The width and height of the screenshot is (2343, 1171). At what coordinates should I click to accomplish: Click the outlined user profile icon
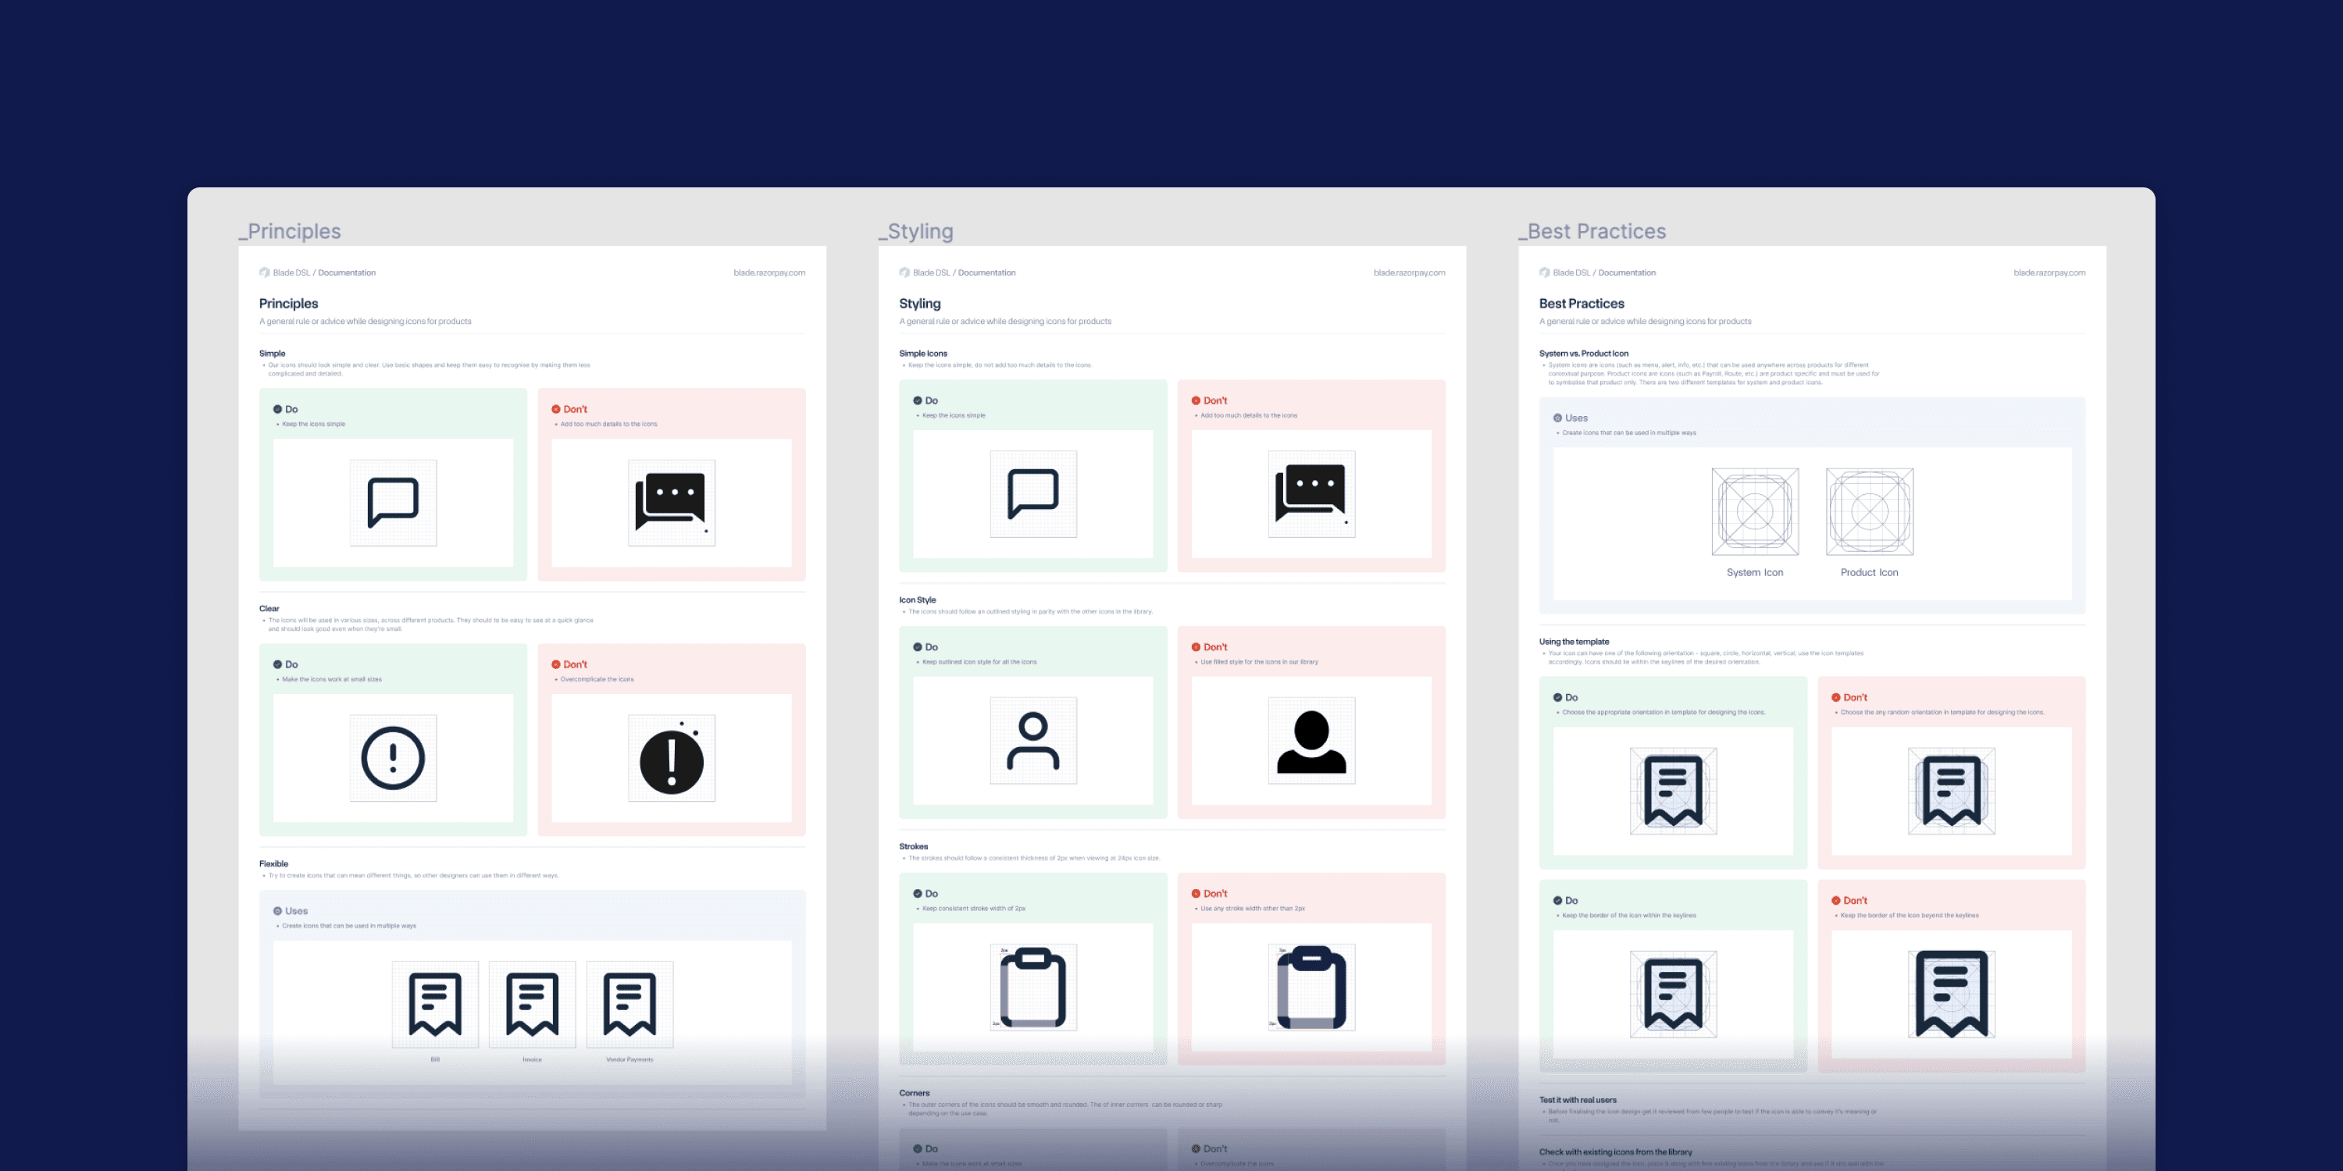1032,741
